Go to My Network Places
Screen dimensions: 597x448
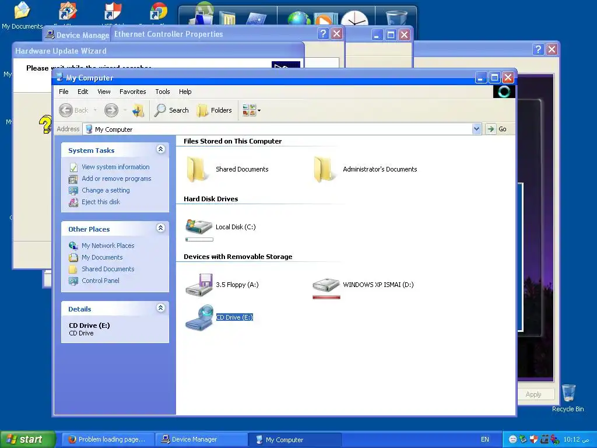(108, 246)
